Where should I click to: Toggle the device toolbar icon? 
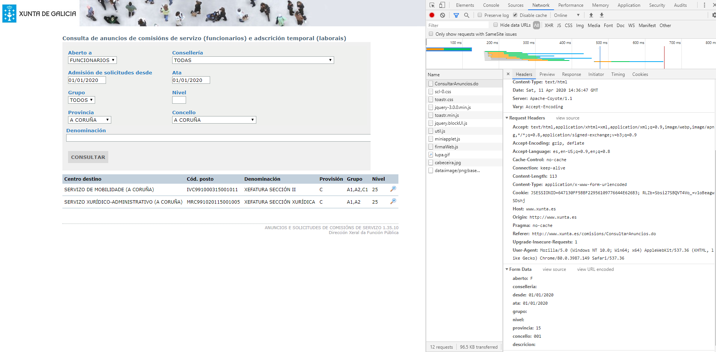[x=442, y=5]
